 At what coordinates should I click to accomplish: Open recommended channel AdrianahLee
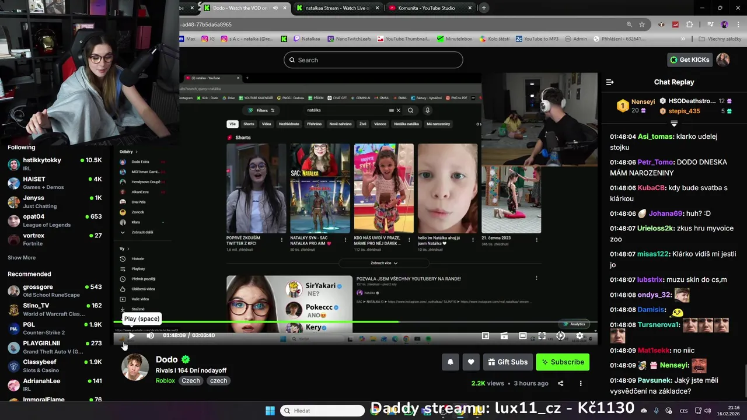click(55, 385)
